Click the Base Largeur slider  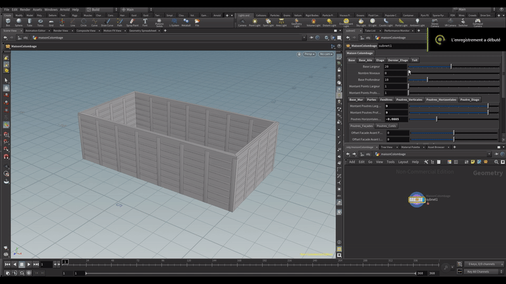tap(454, 67)
